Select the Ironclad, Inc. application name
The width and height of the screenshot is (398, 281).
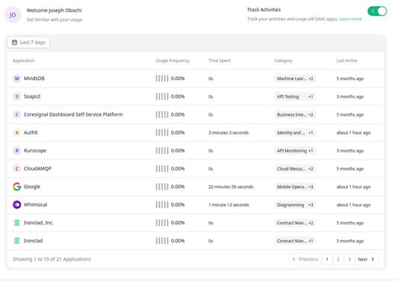pos(38,223)
